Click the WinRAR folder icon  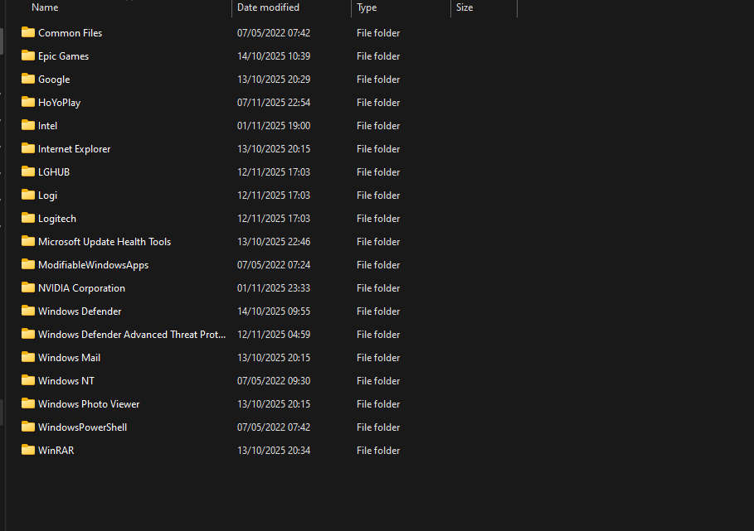(28, 450)
